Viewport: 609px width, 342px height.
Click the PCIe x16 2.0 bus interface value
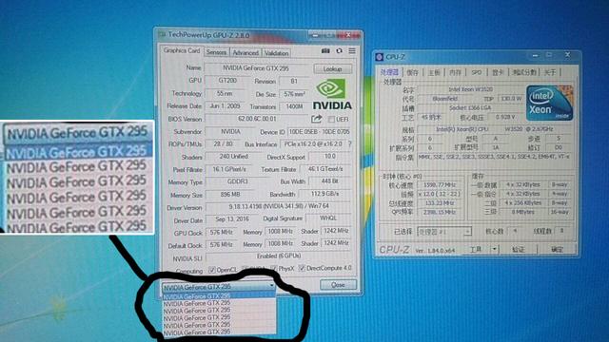coord(313,143)
